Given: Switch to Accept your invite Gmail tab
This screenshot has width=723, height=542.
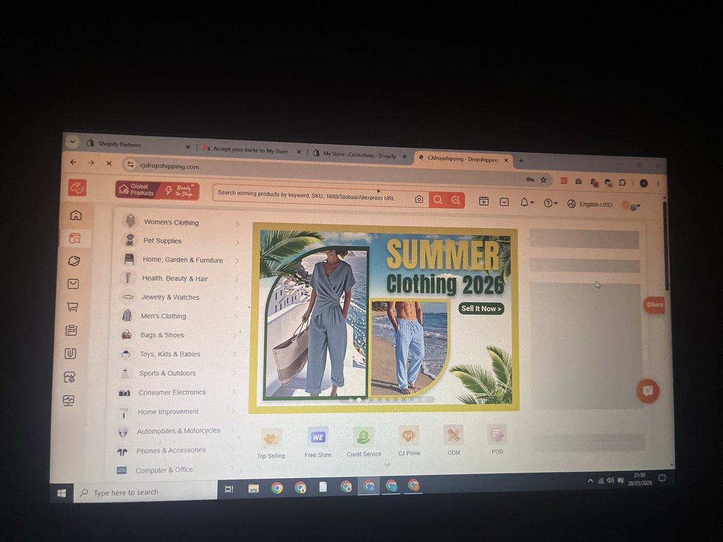Looking at the screenshot, I should tap(252, 151).
